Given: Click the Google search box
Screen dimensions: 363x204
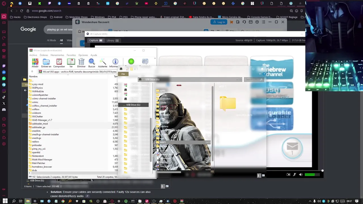Looking at the screenshot, I should click(59, 29).
